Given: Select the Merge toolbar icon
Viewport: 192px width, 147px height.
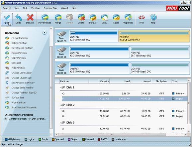Looking at the screenshot, I should pos(58,19).
